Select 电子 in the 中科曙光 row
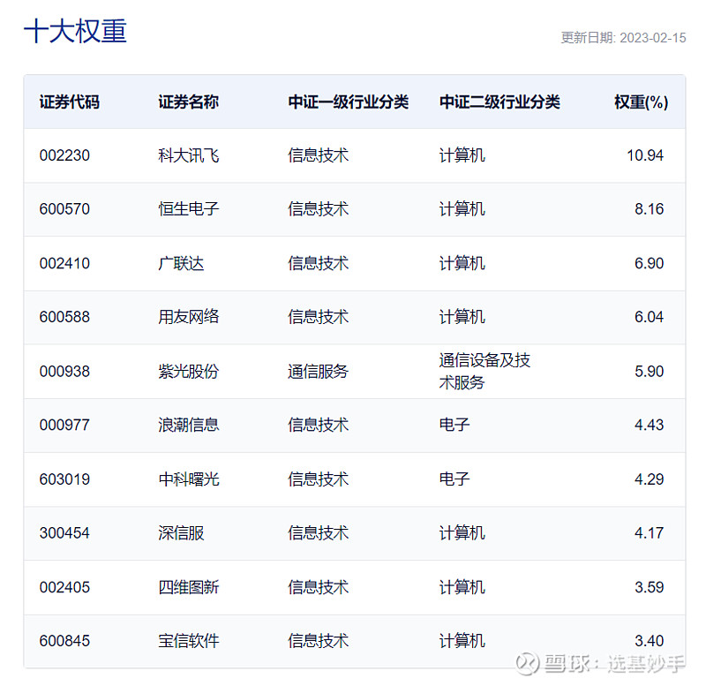Screen dimensions: 706x686 pyautogui.click(x=454, y=479)
